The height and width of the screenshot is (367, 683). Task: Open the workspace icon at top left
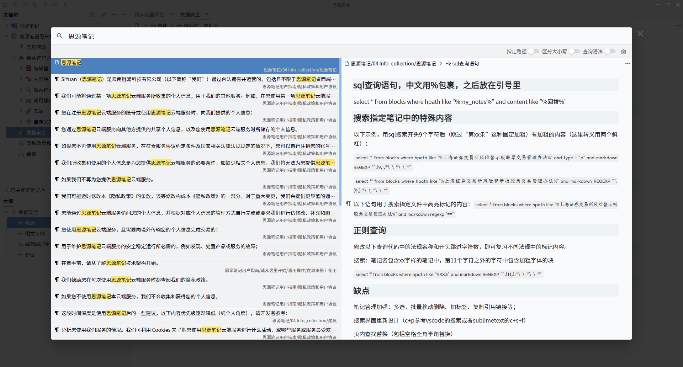click(x=5, y=5)
